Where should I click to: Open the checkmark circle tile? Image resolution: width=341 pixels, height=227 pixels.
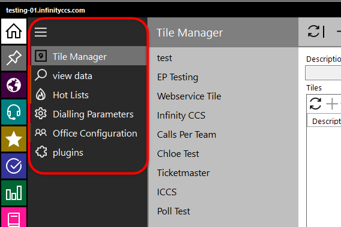[x=14, y=166]
